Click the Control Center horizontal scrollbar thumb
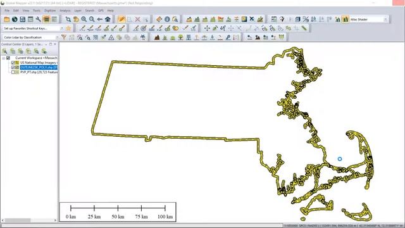This screenshot has width=405, height=228. pyautogui.click(x=18, y=220)
